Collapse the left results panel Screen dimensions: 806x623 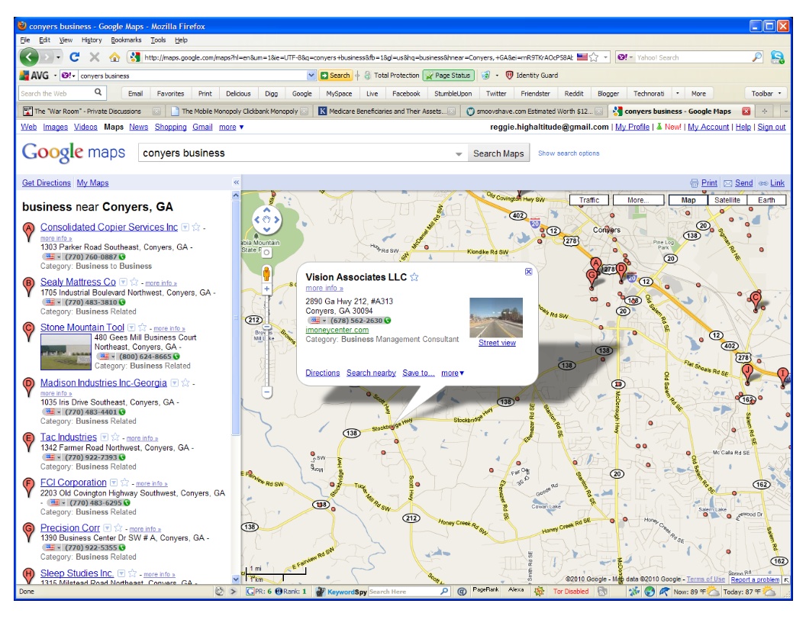click(x=236, y=182)
